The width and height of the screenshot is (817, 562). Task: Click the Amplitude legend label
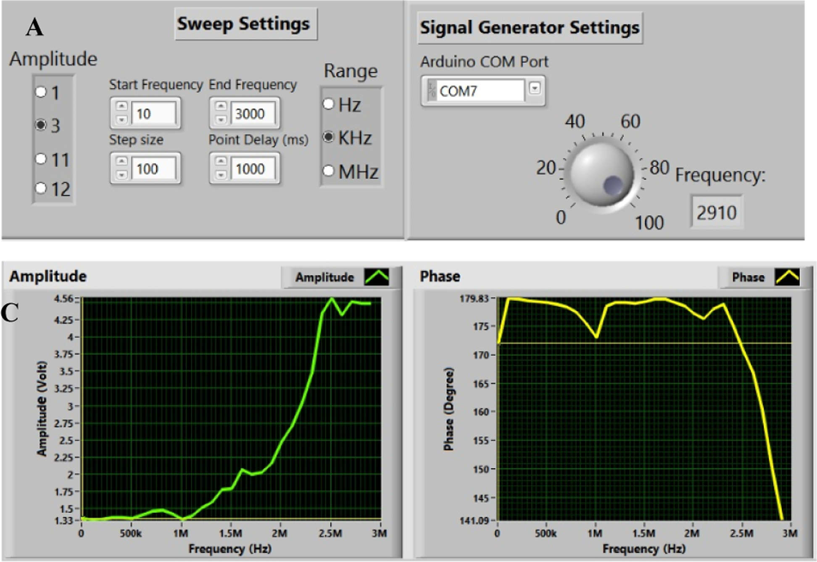click(324, 277)
